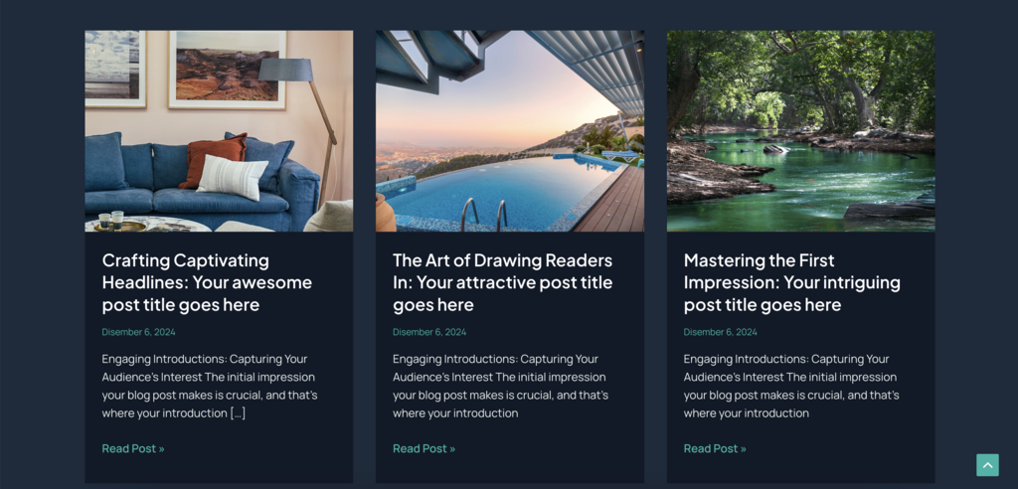Open the infinity pool sunset image

510,131
